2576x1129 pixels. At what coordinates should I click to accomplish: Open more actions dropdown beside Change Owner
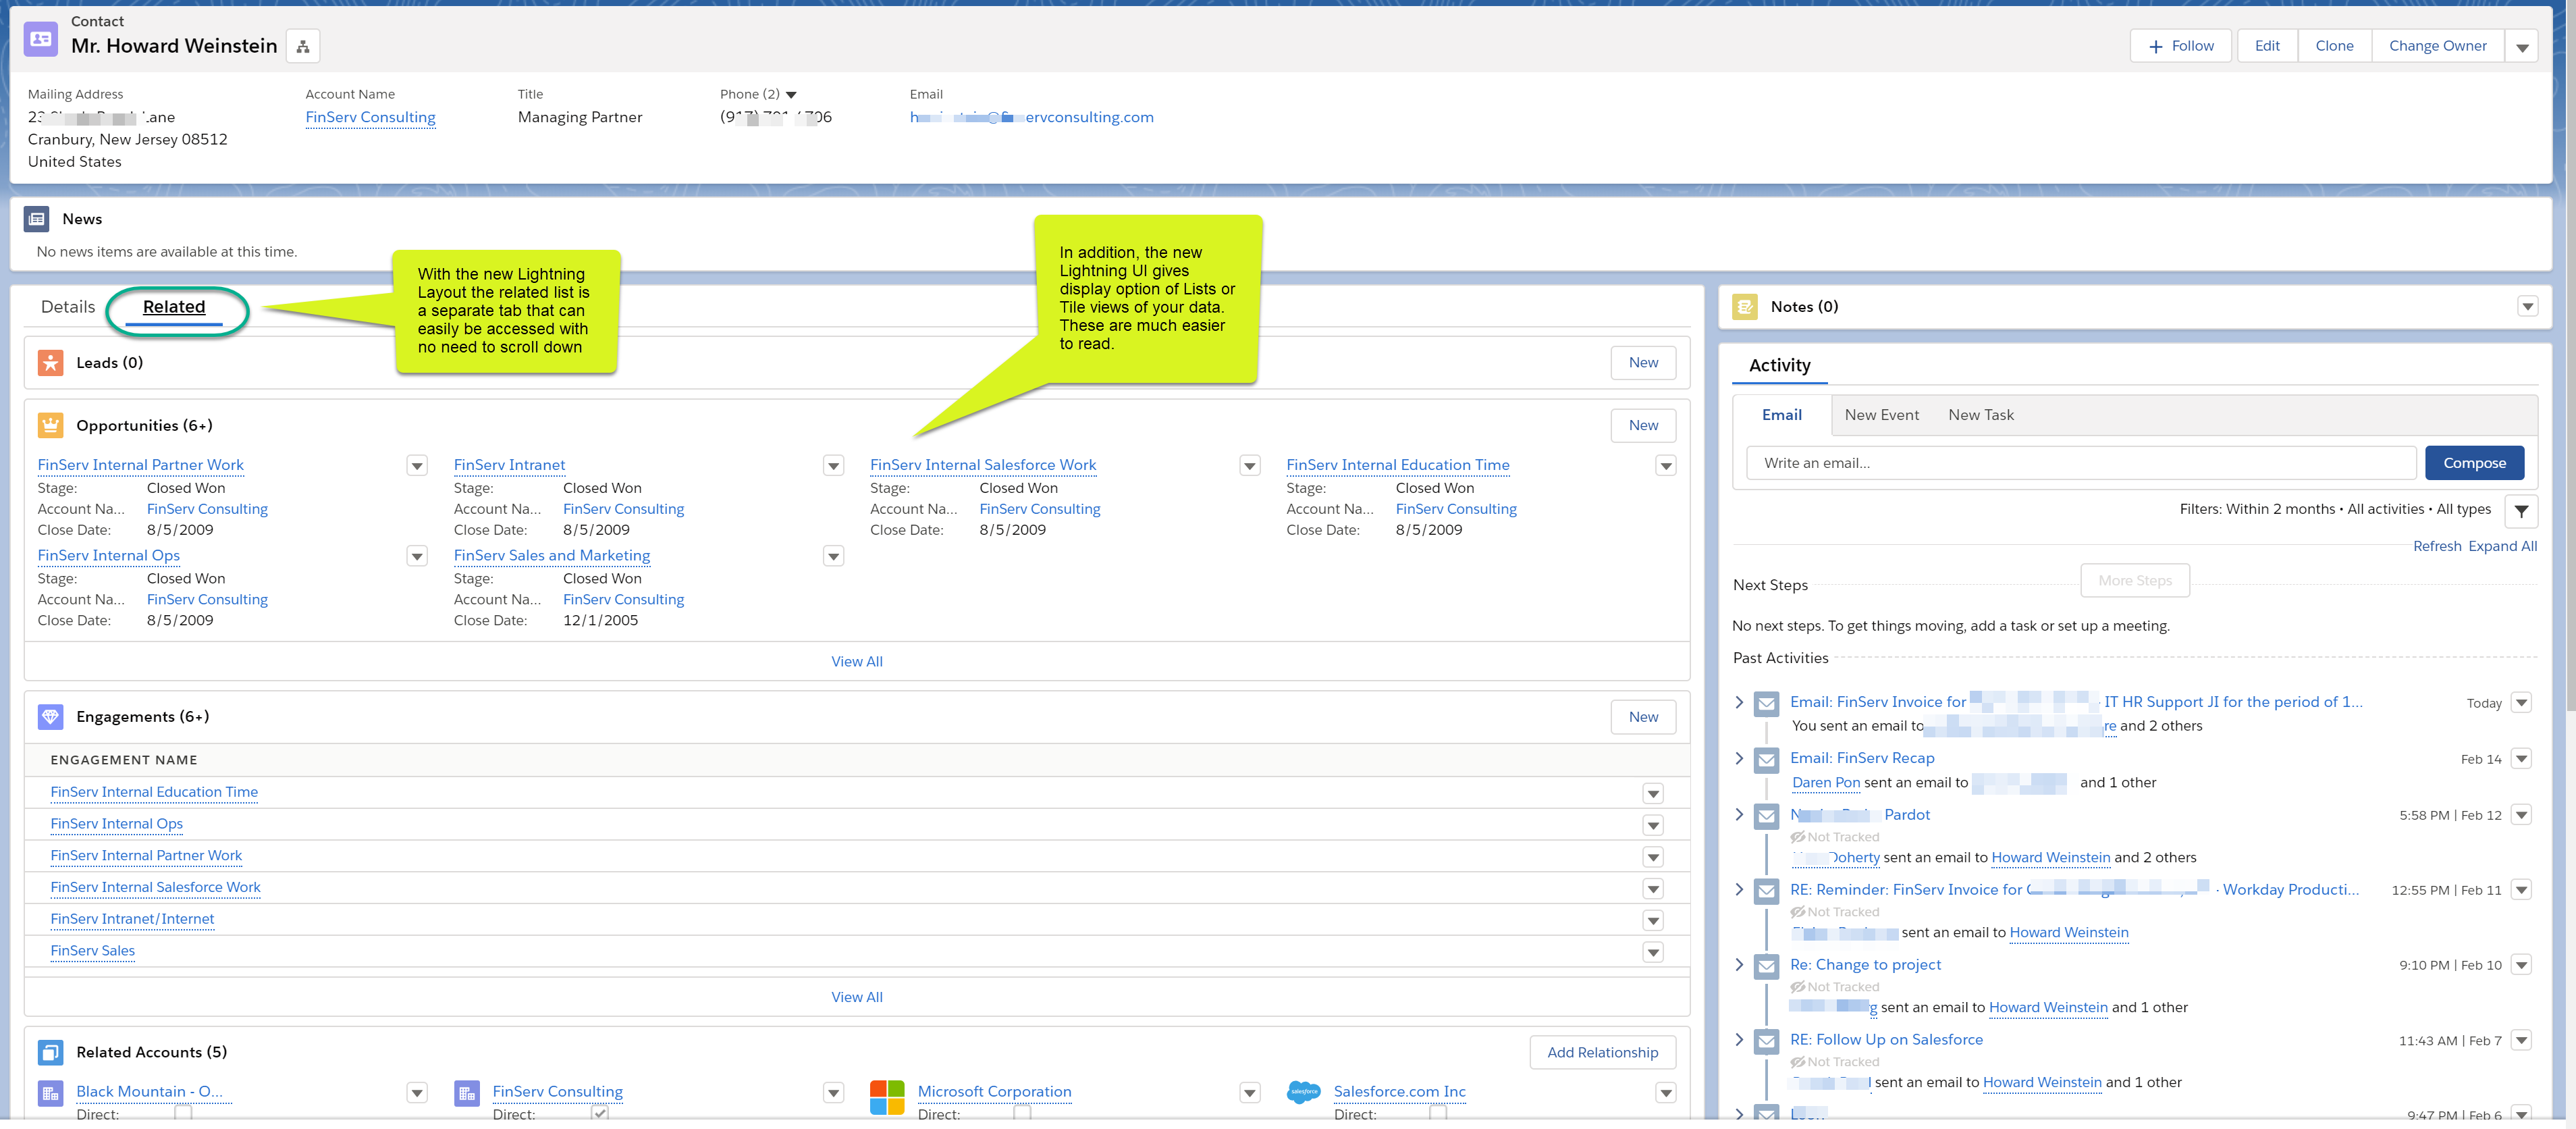point(2521,47)
